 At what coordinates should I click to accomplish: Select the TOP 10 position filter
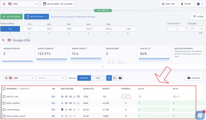pyautogui.click(x=89, y=29)
